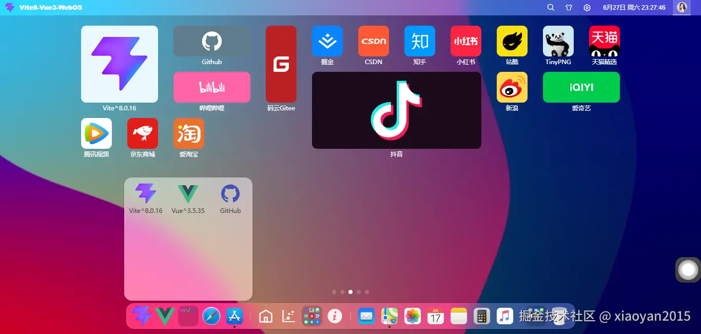Image resolution: width=701 pixels, height=334 pixels.
Task: Open the large Vite^8.0.16 desktop tile
Action: coord(120,64)
